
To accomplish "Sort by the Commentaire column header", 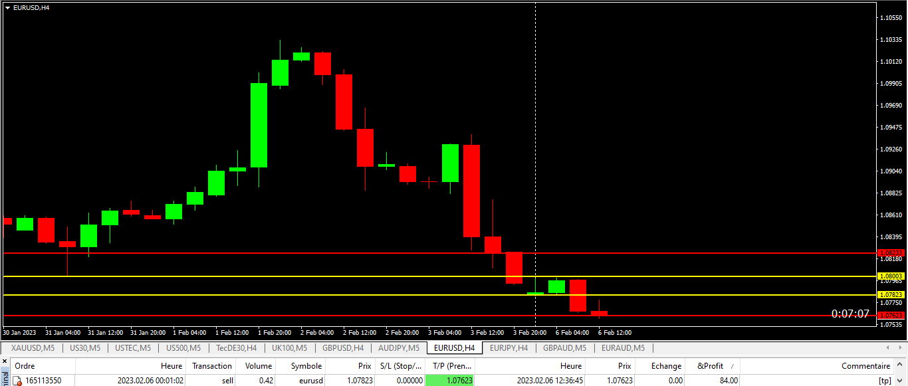I will click(817, 366).
